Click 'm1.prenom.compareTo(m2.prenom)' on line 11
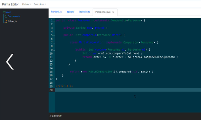The image size is (201, 120). (151, 57)
